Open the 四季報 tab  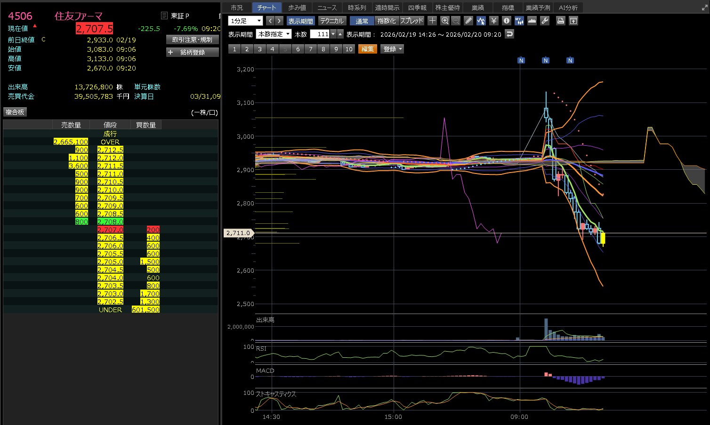[x=417, y=8]
